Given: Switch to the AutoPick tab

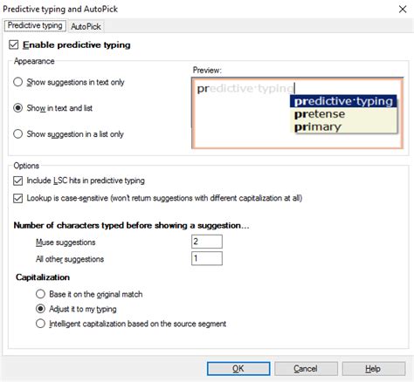Looking at the screenshot, I should tap(86, 26).
